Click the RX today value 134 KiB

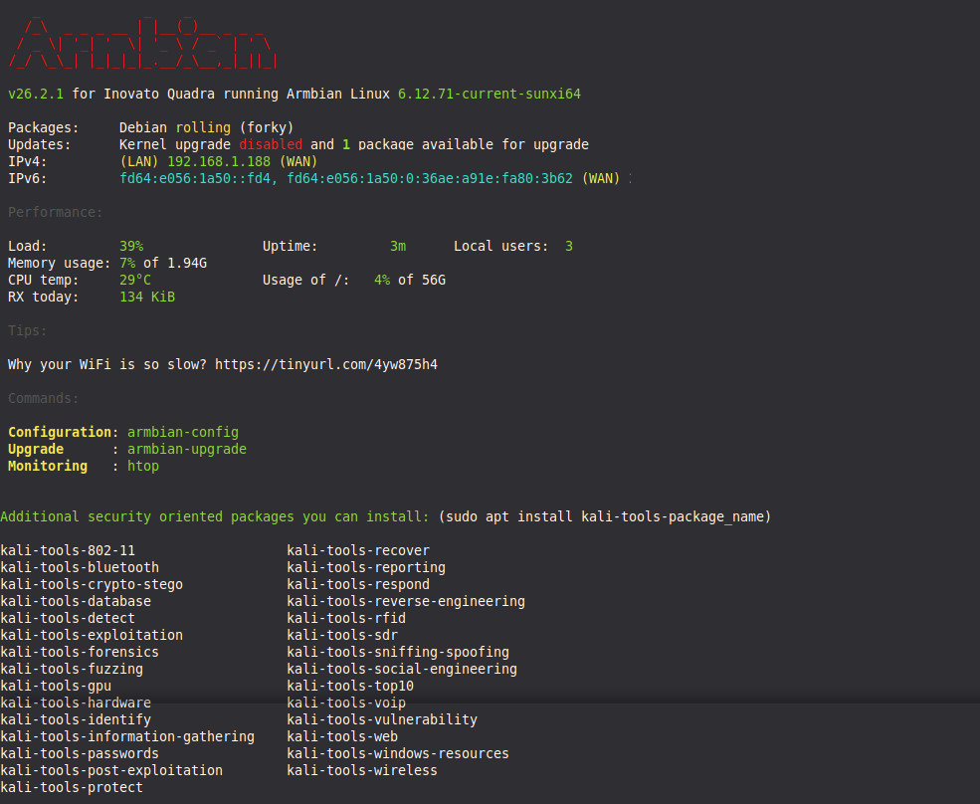147,297
